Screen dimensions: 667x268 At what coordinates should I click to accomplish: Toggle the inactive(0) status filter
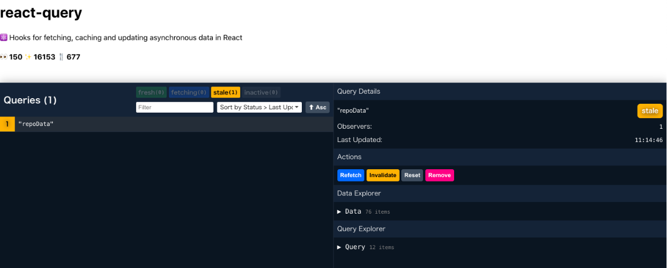pos(261,93)
